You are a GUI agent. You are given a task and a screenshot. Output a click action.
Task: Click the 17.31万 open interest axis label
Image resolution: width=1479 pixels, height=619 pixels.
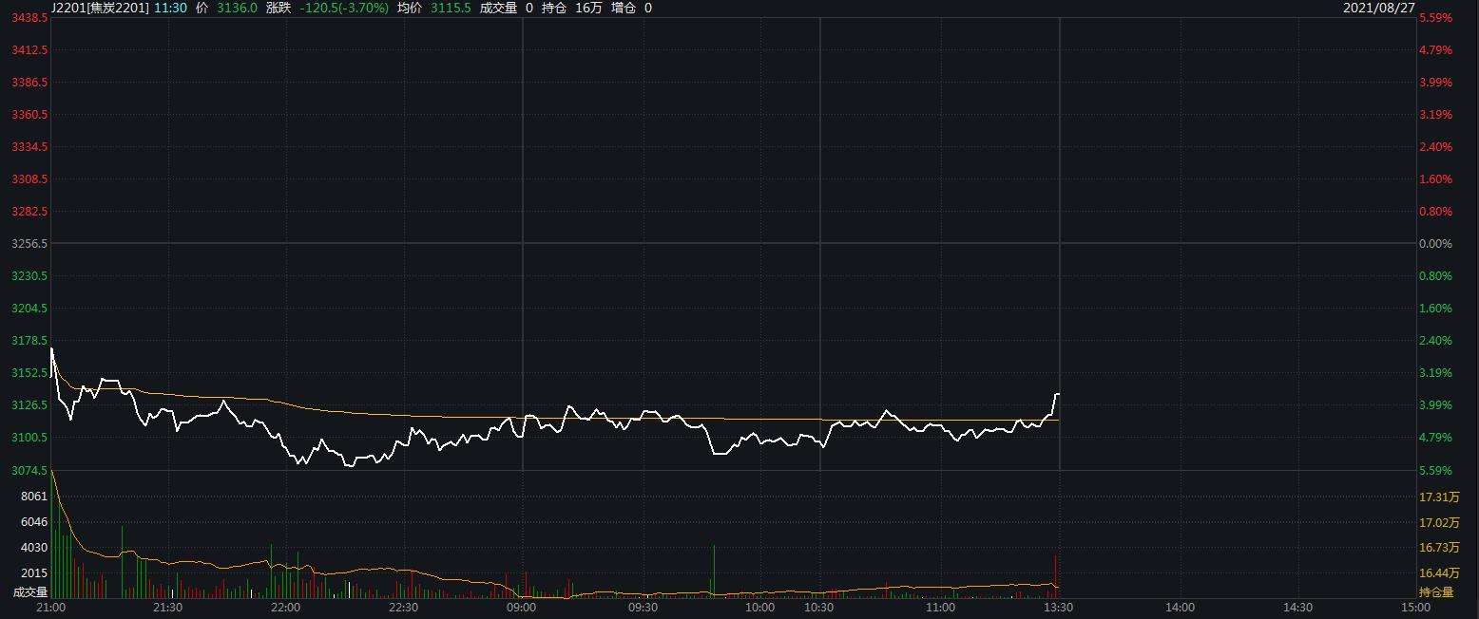[1439, 497]
